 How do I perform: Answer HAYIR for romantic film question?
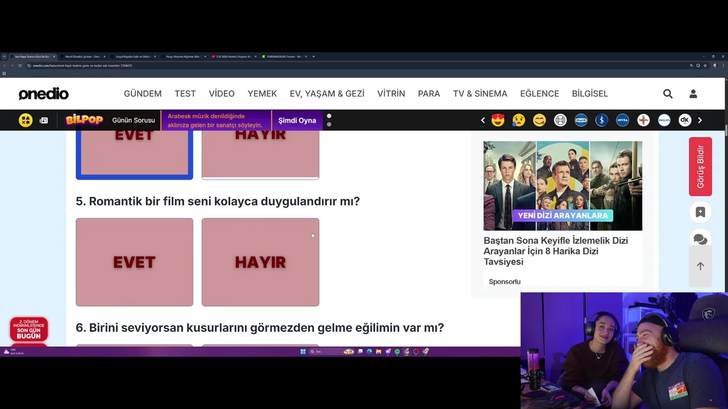point(260,262)
